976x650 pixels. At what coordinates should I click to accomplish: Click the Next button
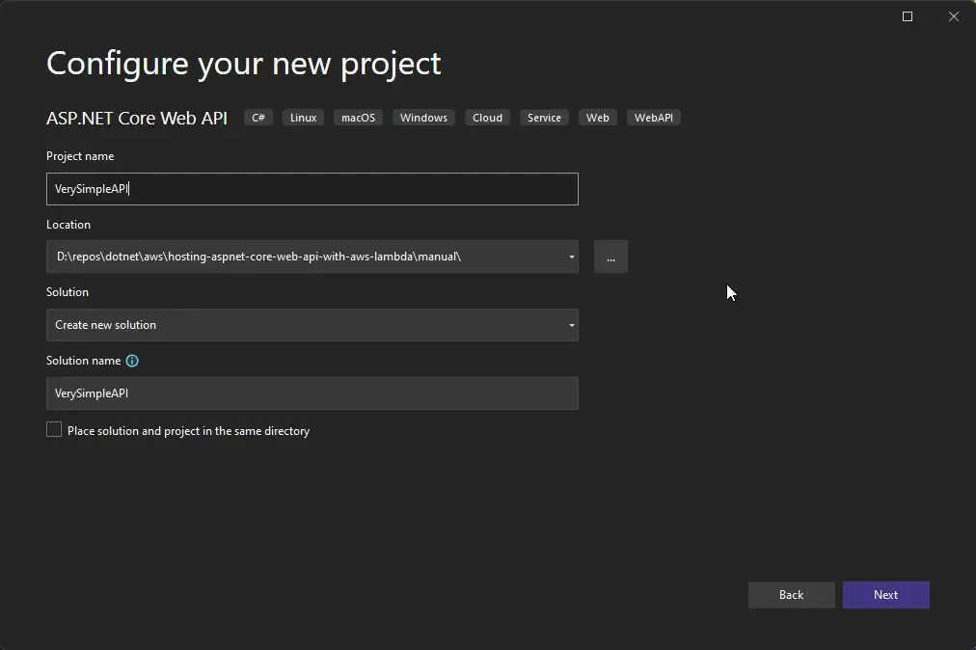885,594
